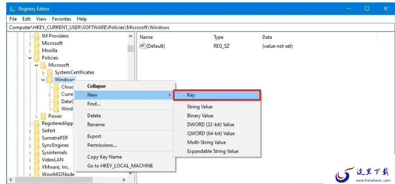Click the tree horizontal scroll-left arrow
This screenshot has height=184, width=395.
11,180
